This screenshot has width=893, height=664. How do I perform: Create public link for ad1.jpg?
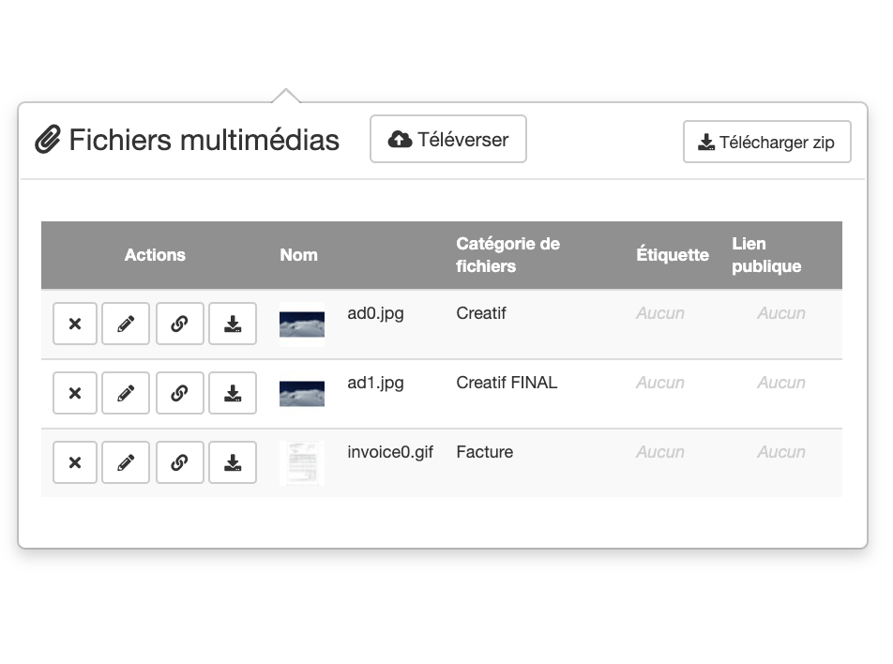coord(179,393)
